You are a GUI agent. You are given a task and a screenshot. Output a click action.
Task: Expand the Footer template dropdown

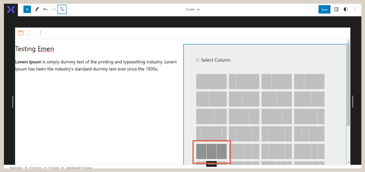pyautogui.click(x=193, y=10)
